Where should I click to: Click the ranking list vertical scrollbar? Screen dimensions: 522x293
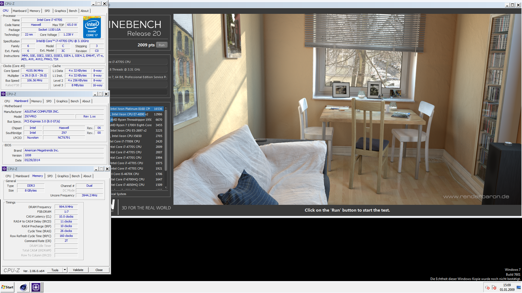166,141
